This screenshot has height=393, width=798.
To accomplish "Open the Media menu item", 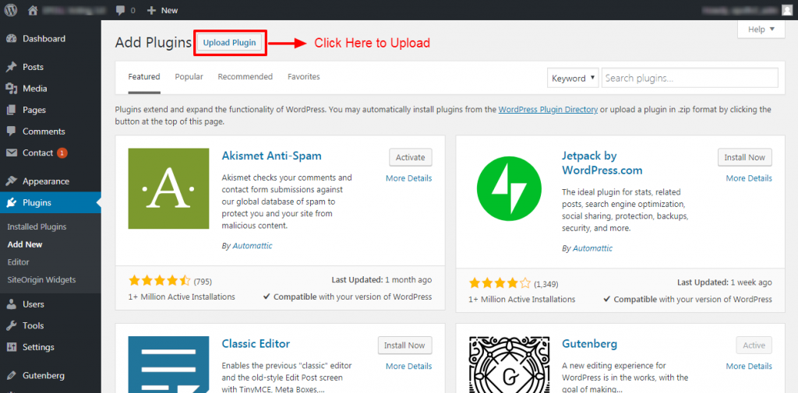I will pos(34,89).
